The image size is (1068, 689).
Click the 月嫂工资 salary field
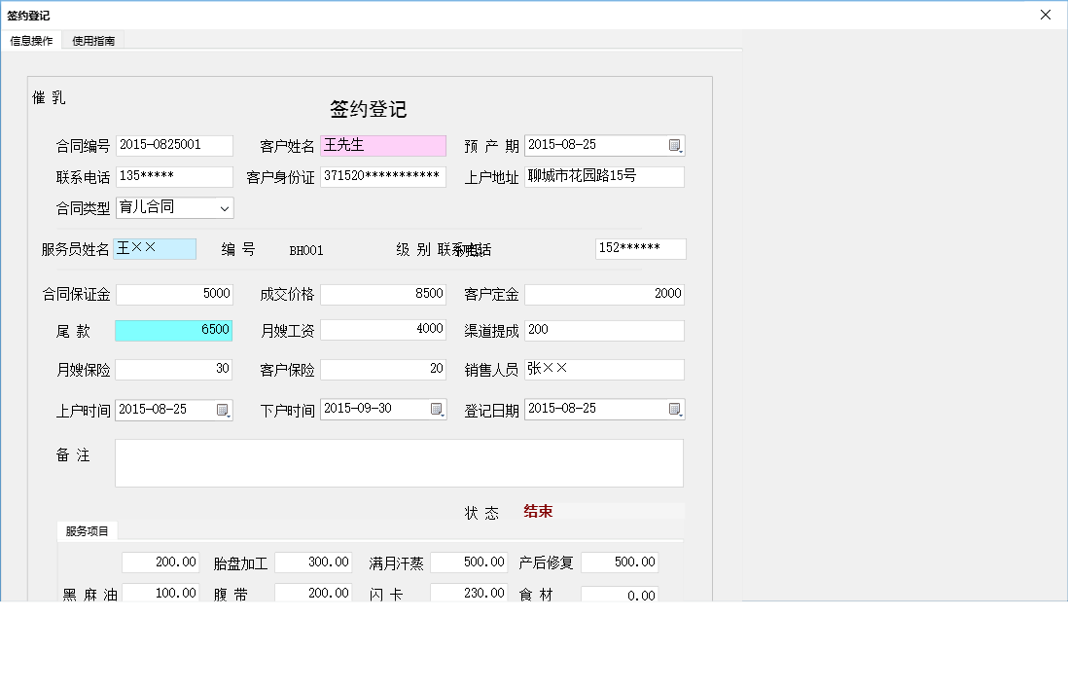click(x=383, y=331)
